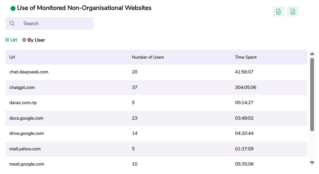Switch to the Url view tab
The image size is (319, 174).
[x=14, y=40]
